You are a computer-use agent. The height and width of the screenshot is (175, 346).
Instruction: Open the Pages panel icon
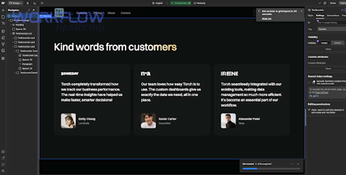click(3, 17)
